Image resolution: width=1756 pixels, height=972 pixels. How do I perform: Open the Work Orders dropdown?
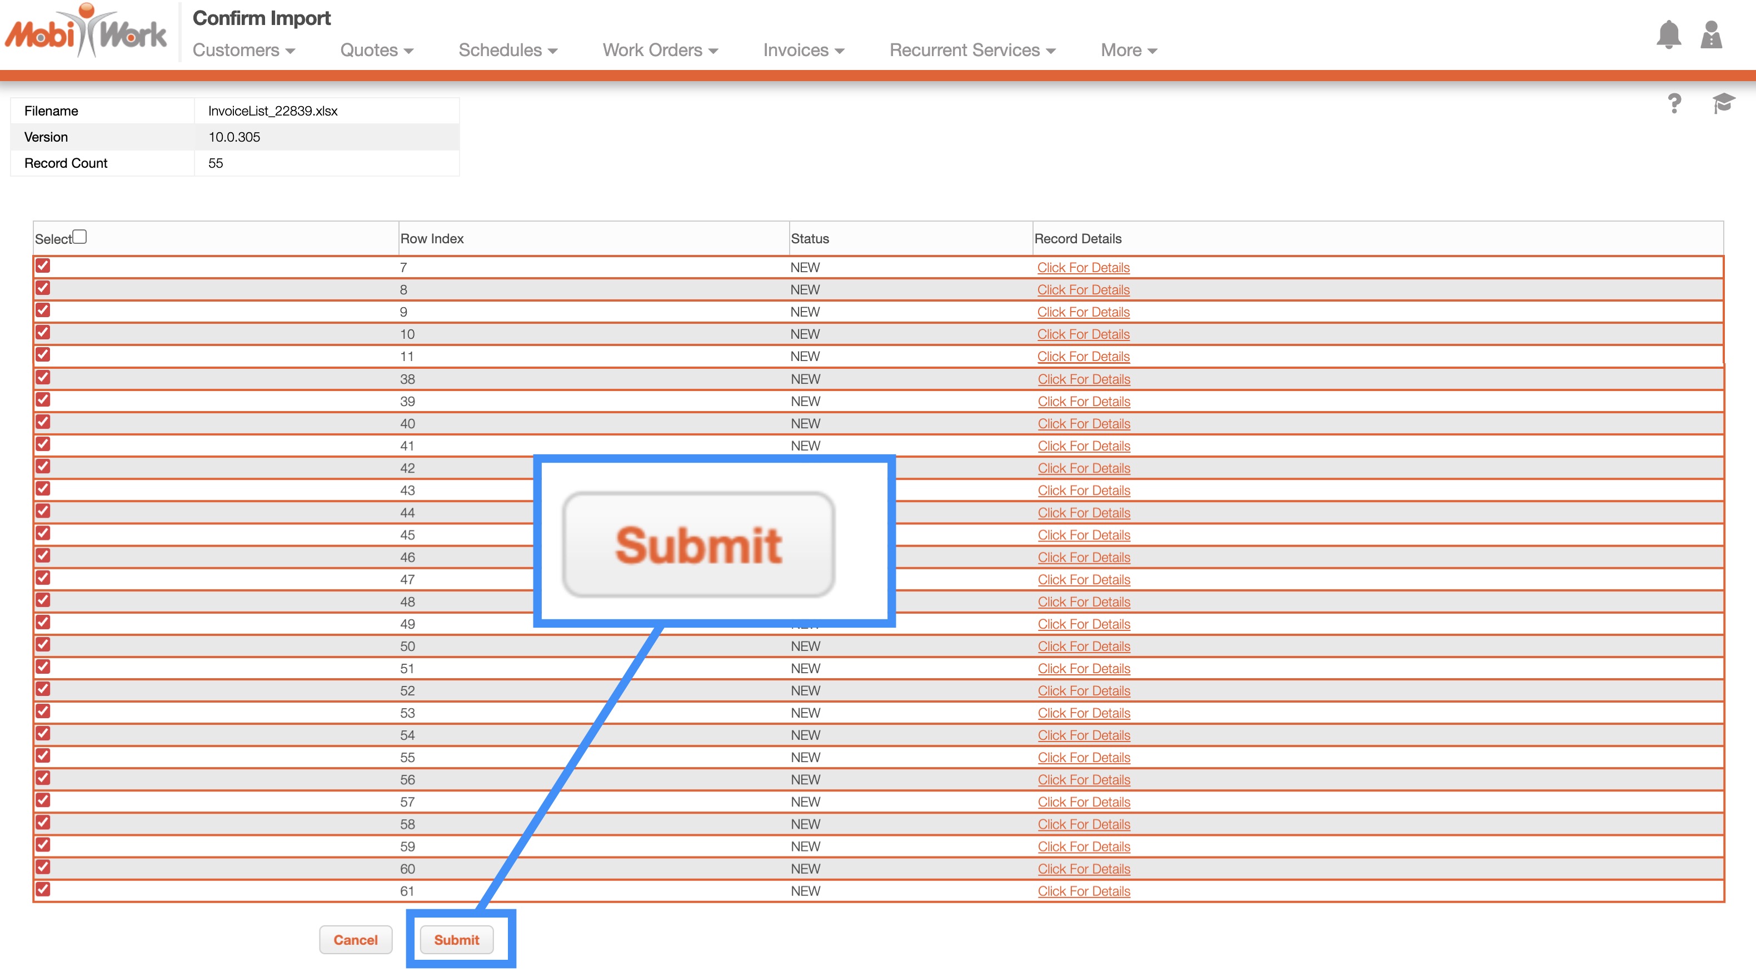click(660, 51)
